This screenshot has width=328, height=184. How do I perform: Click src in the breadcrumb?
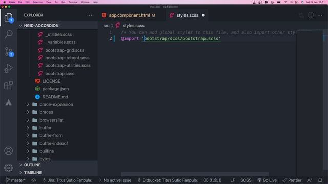106,26
